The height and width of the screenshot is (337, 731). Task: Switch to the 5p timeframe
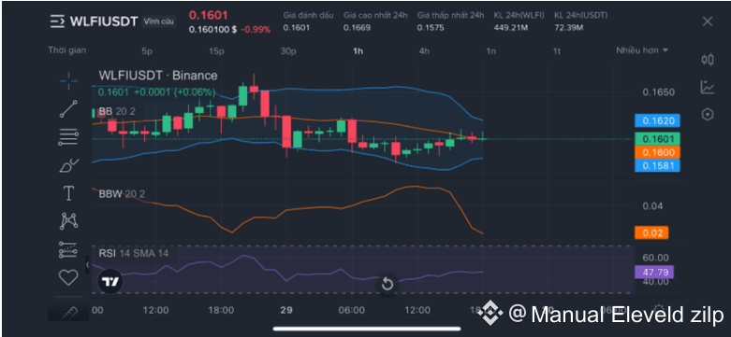click(x=147, y=51)
